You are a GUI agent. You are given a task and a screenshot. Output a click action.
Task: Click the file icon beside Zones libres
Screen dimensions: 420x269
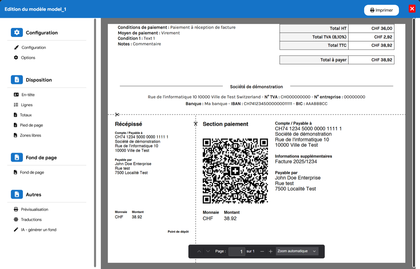point(15,135)
